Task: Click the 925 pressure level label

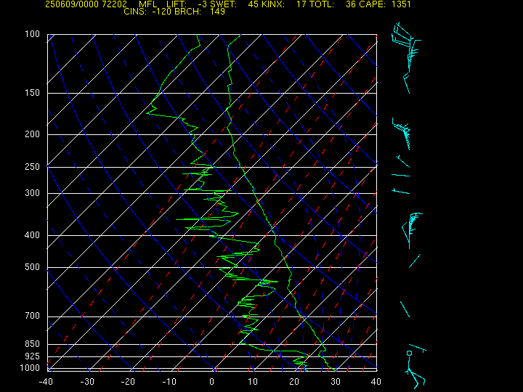Action: (x=33, y=356)
